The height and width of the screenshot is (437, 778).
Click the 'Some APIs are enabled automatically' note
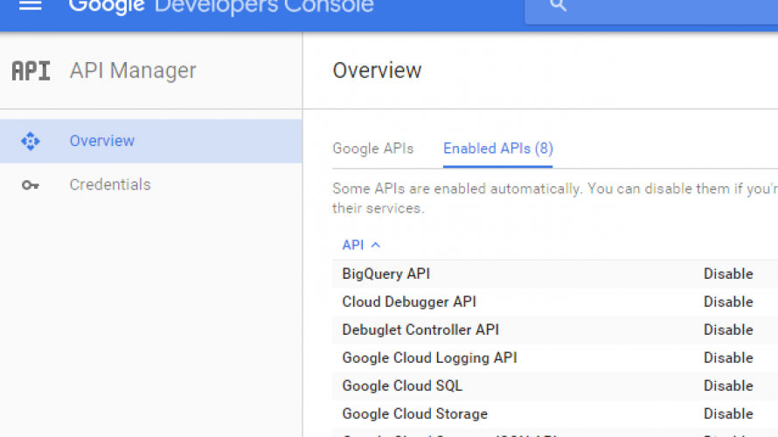click(555, 198)
